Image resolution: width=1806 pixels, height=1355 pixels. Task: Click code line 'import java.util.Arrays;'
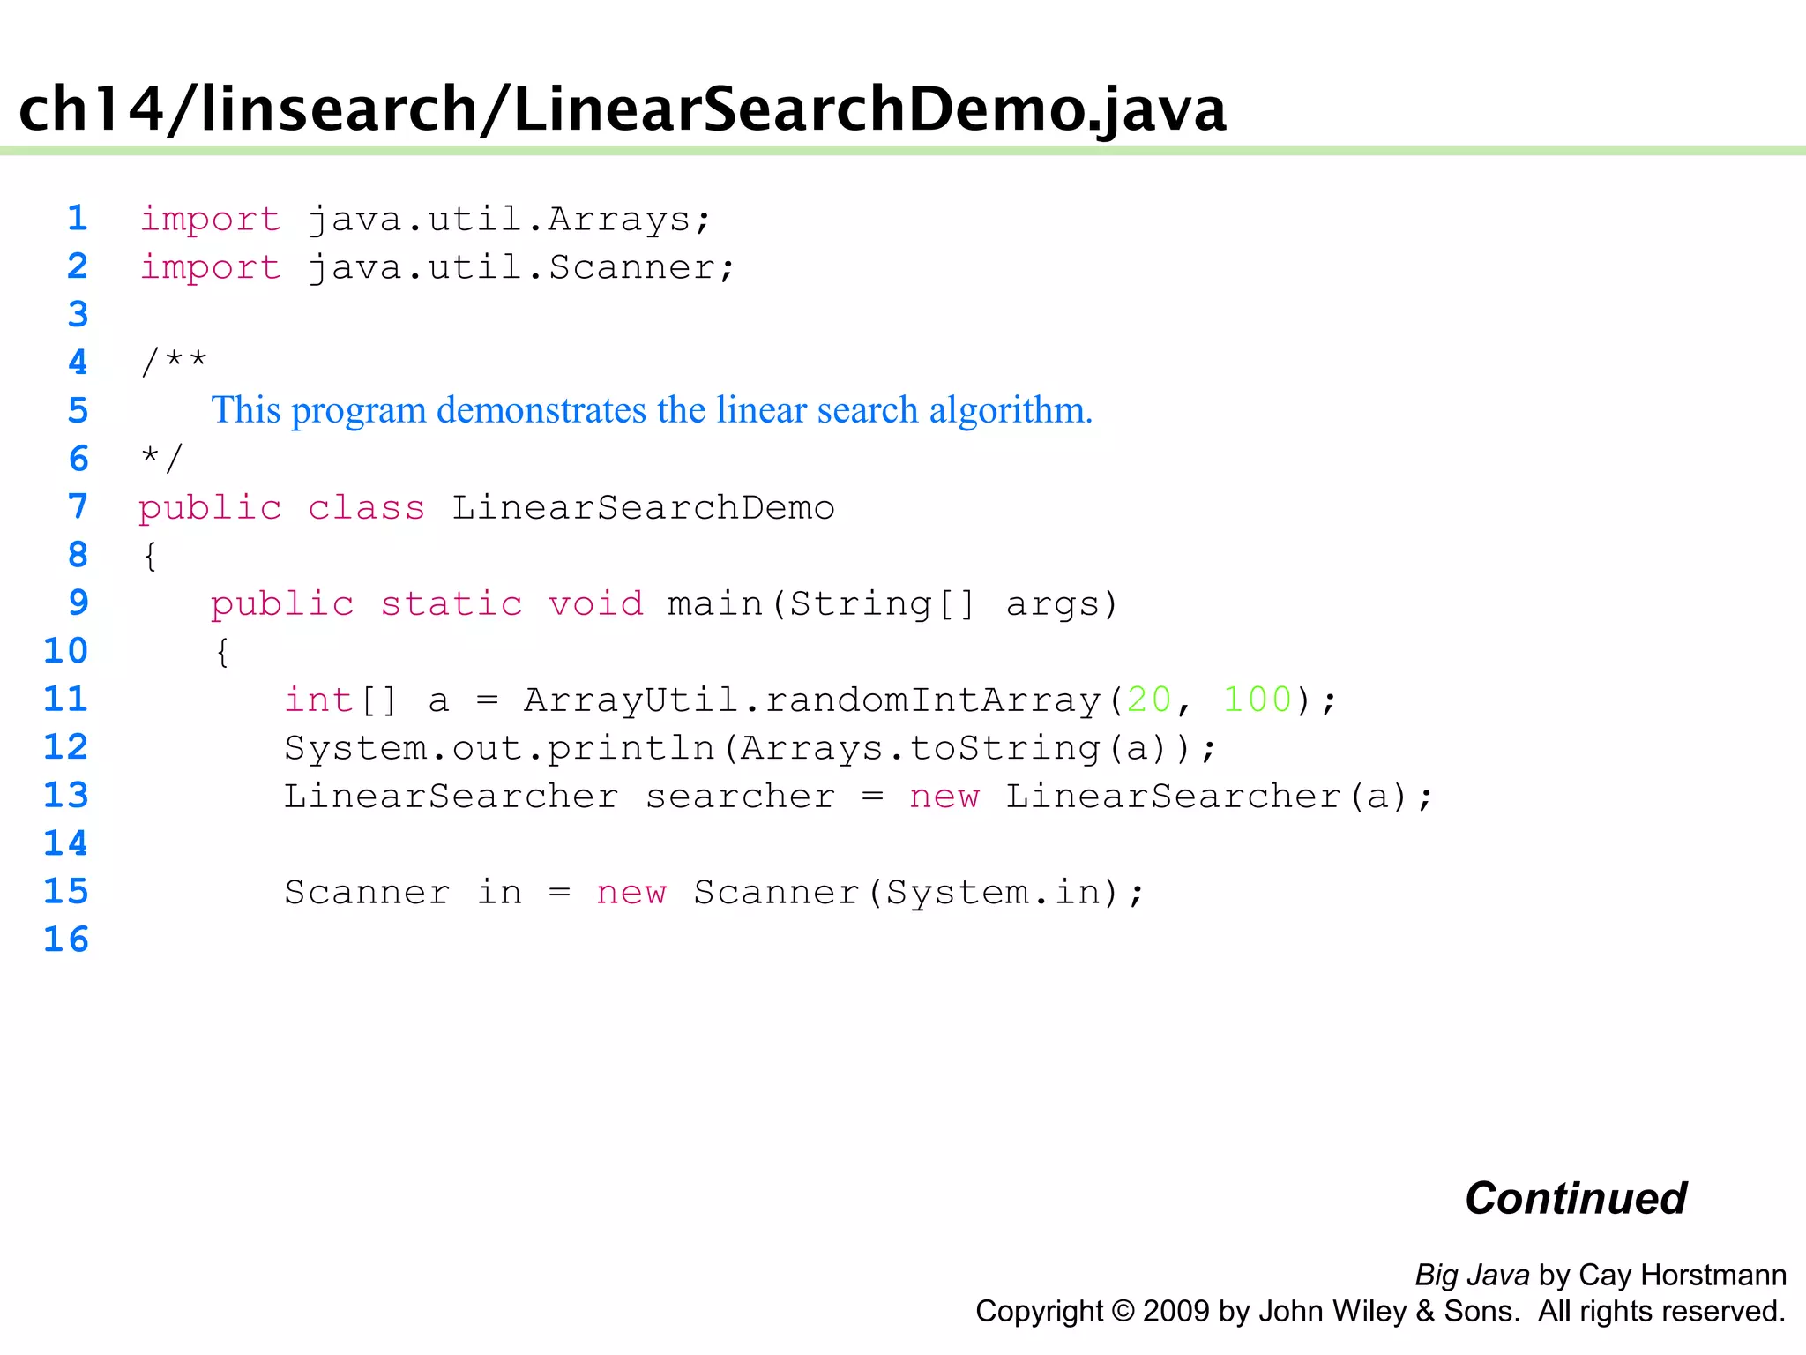[425, 220]
